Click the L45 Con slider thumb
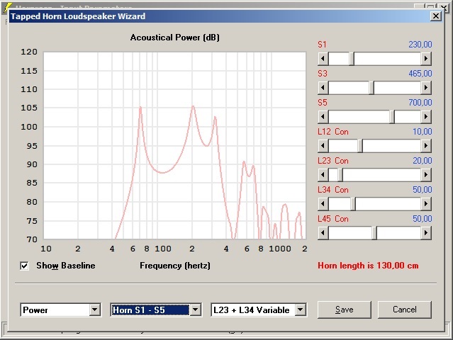The height and width of the screenshot is (340, 453). coord(374,233)
